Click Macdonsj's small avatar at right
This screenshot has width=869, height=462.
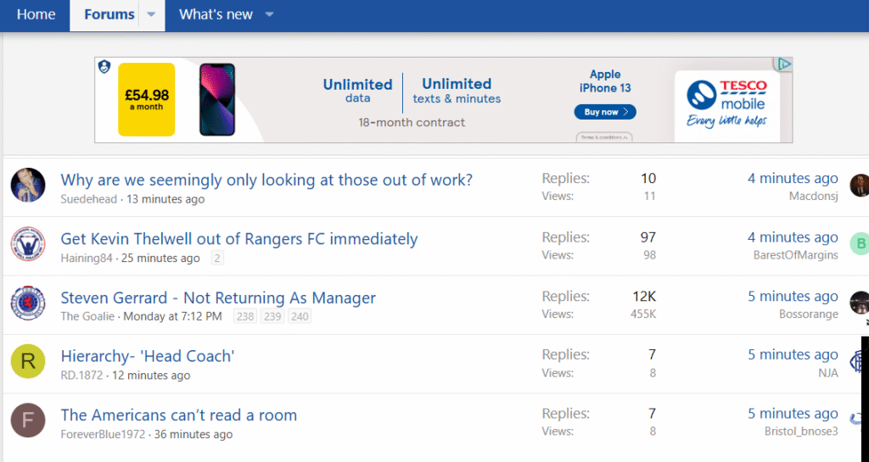pos(859,185)
